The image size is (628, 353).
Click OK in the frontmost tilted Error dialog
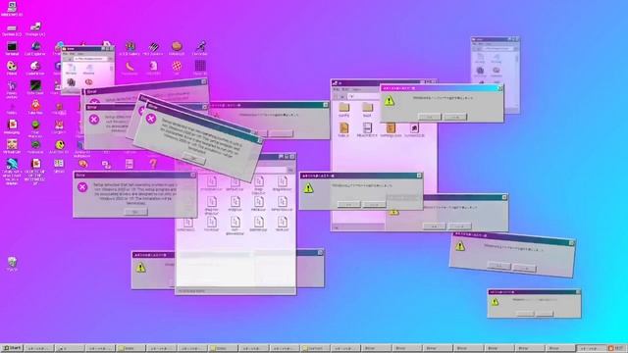[x=194, y=159]
